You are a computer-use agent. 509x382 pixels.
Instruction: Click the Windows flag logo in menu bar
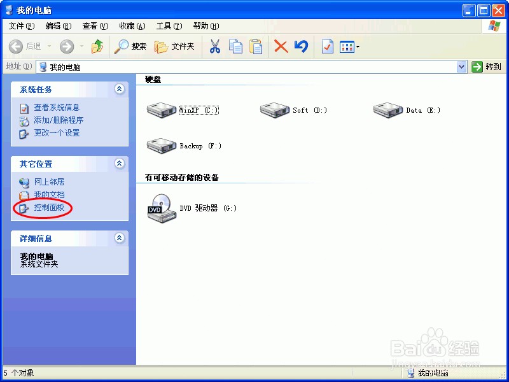(494, 26)
